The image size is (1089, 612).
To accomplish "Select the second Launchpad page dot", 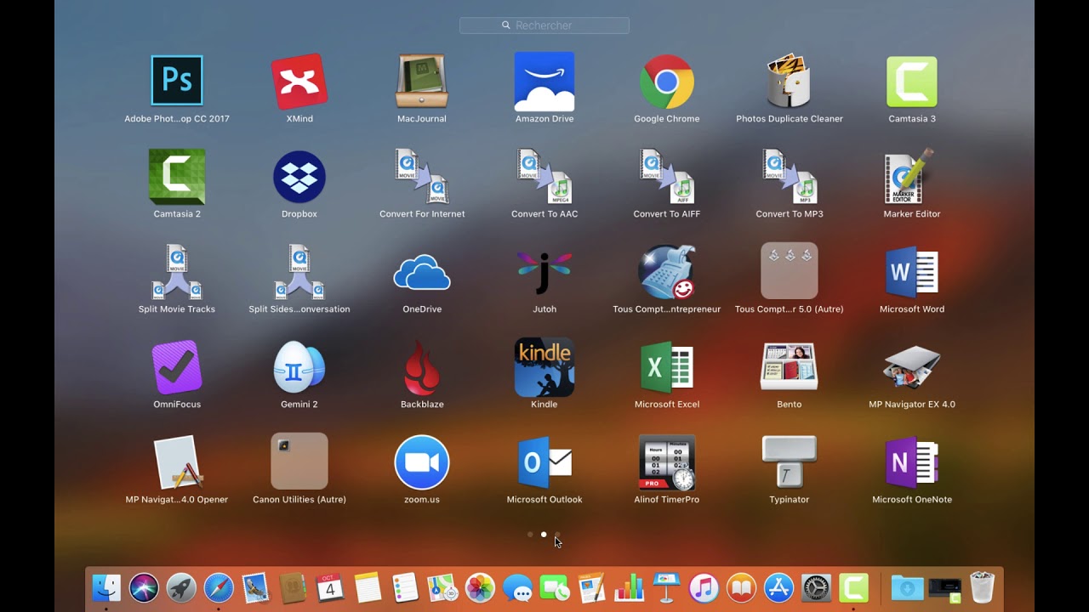I will pyautogui.click(x=544, y=535).
